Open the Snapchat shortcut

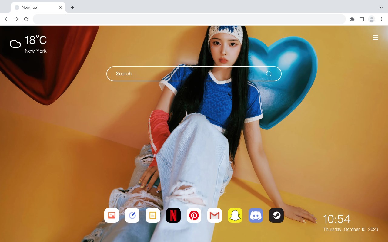[235, 215]
